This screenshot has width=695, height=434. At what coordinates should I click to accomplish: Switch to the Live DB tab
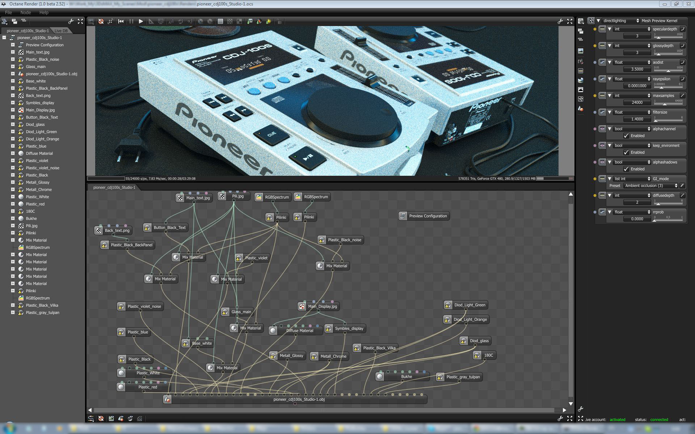61,31
